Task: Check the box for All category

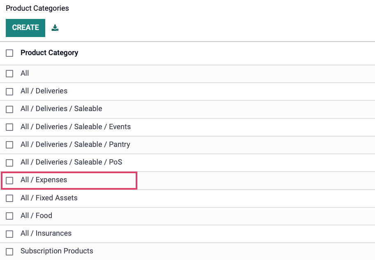Action: tap(9, 74)
